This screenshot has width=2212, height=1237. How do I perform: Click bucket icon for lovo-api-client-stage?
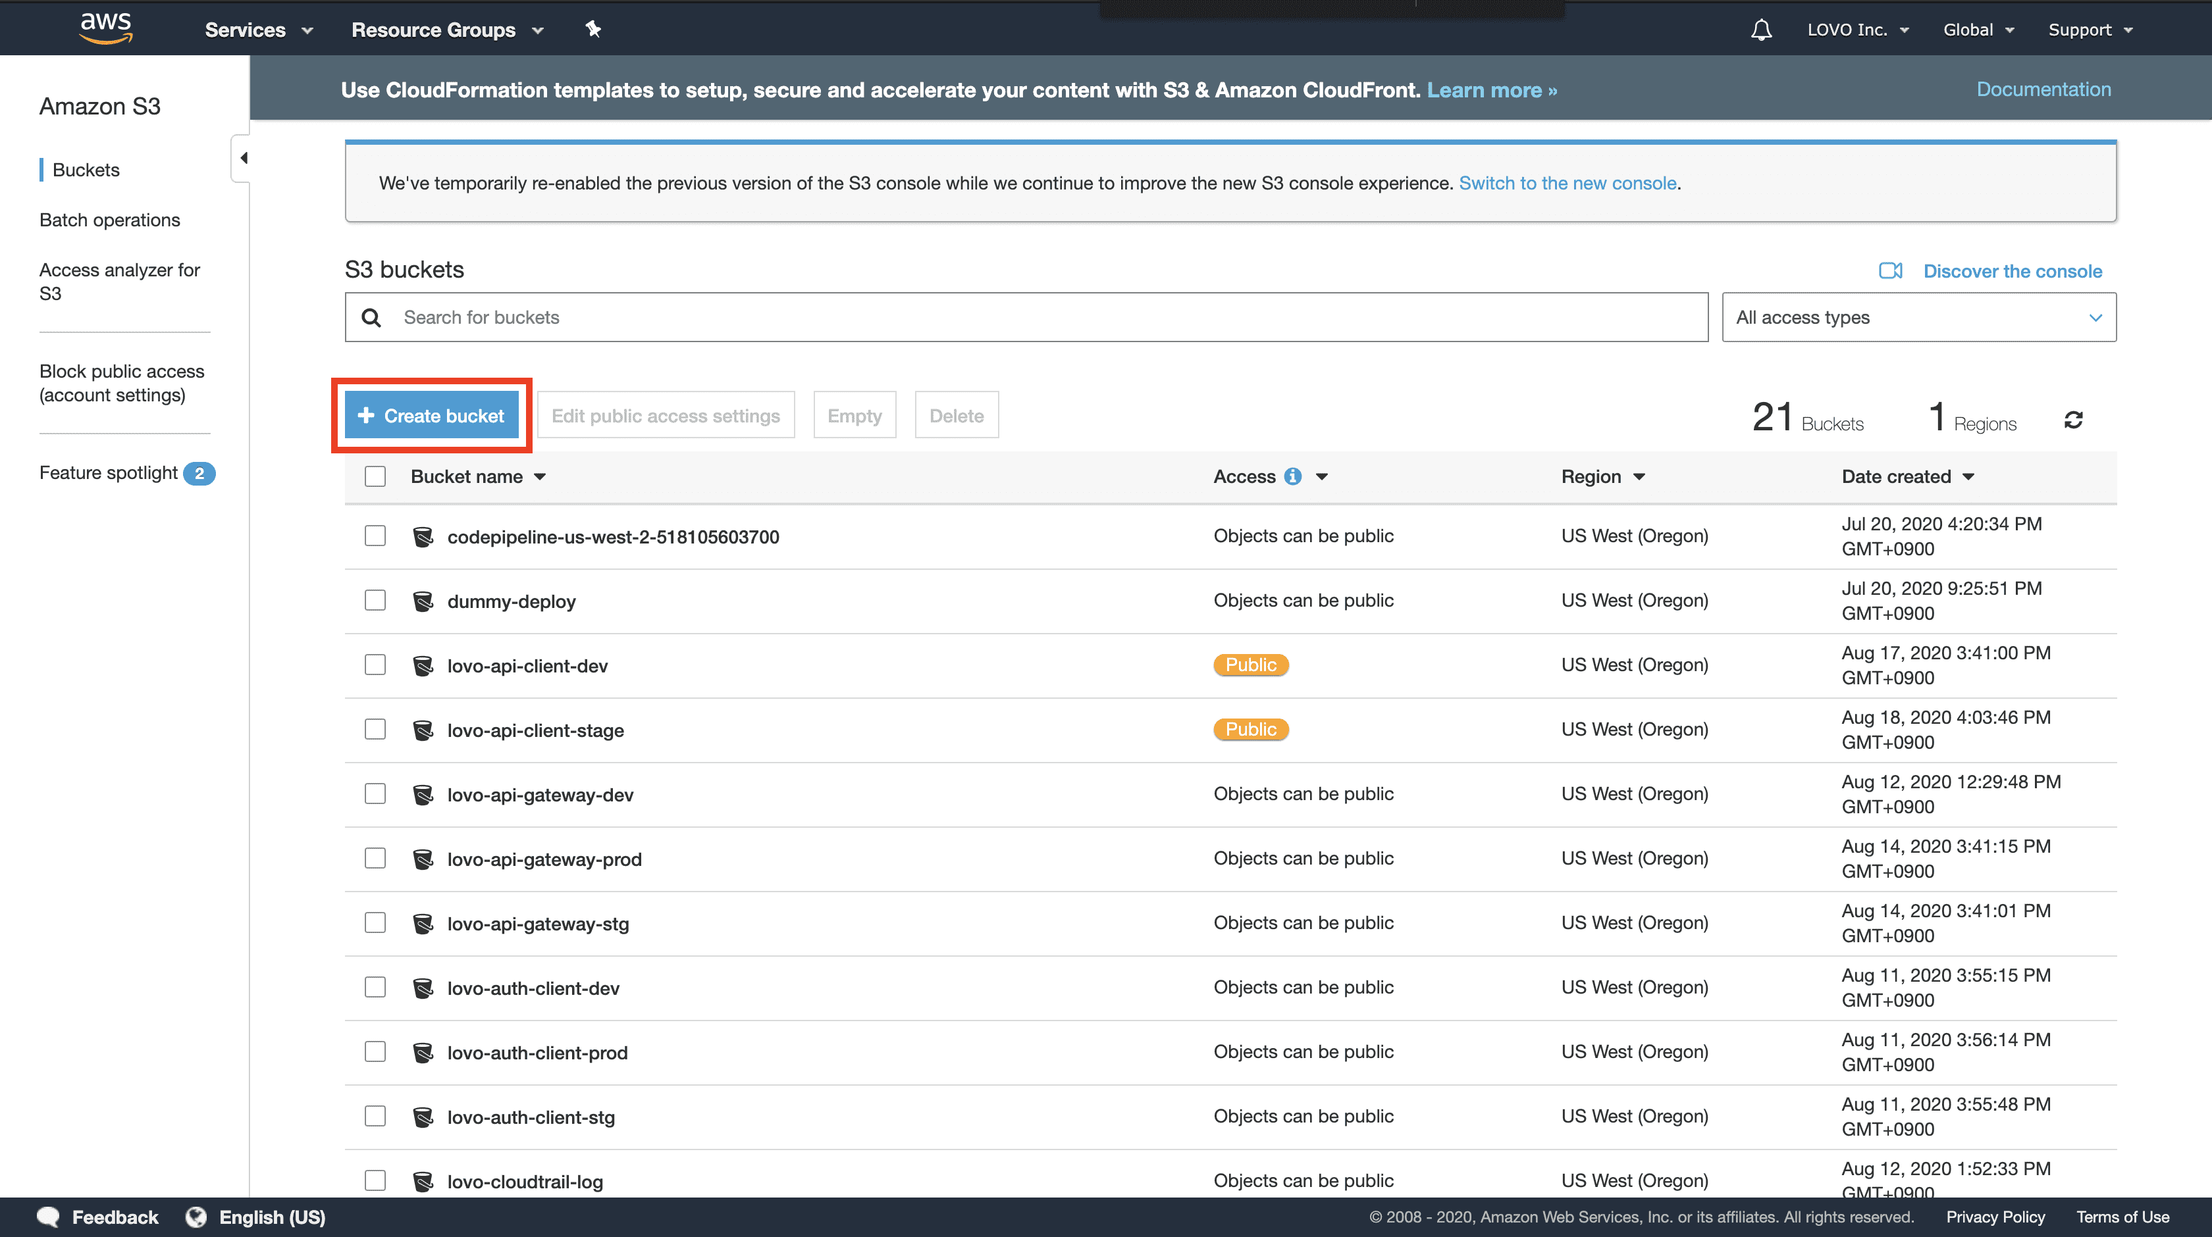click(423, 730)
